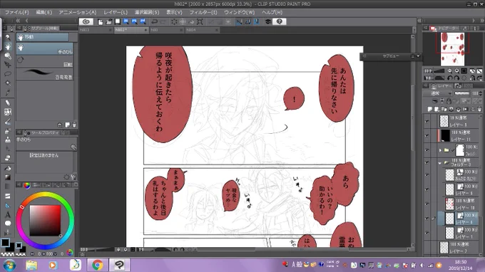The image size is (485, 272).
Task: Select the Ruler tool
Action: (8, 205)
